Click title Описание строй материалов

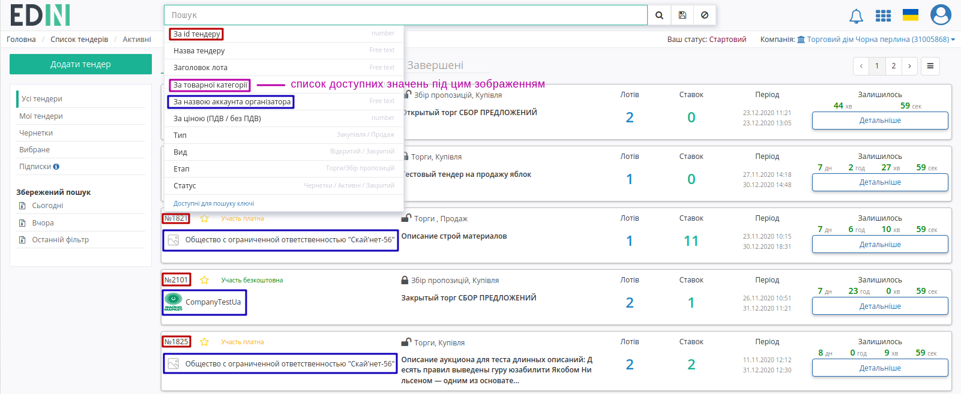[454, 236]
